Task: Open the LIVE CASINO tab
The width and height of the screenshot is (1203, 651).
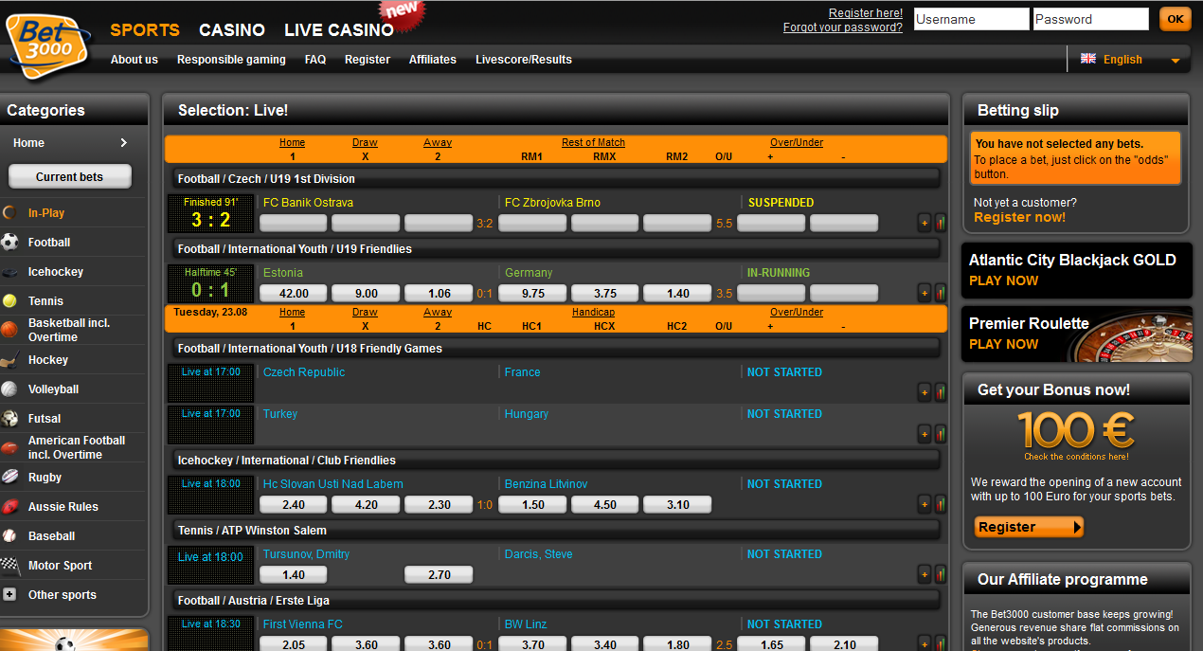Action: point(339,29)
